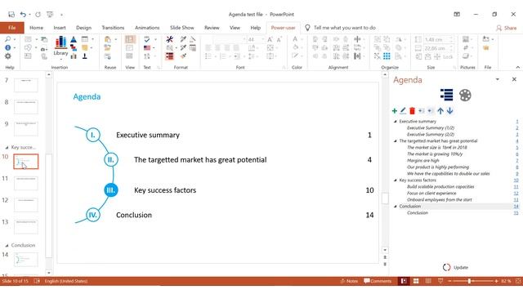Image resolution: width=523 pixels, height=294 pixels.
Task: Open the Agenda pane options dropdown arrow
Action: [498, 79]
